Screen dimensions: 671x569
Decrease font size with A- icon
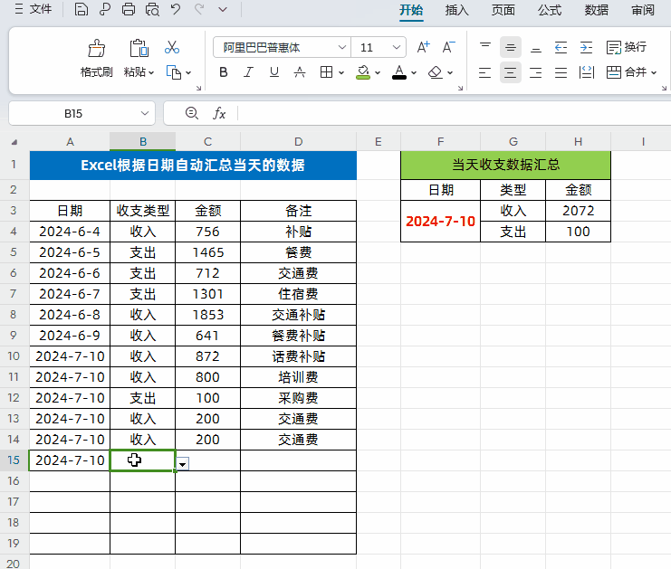coord(448,47)
